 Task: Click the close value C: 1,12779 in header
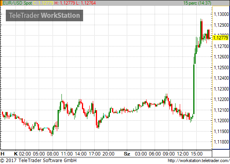[43, 3]
